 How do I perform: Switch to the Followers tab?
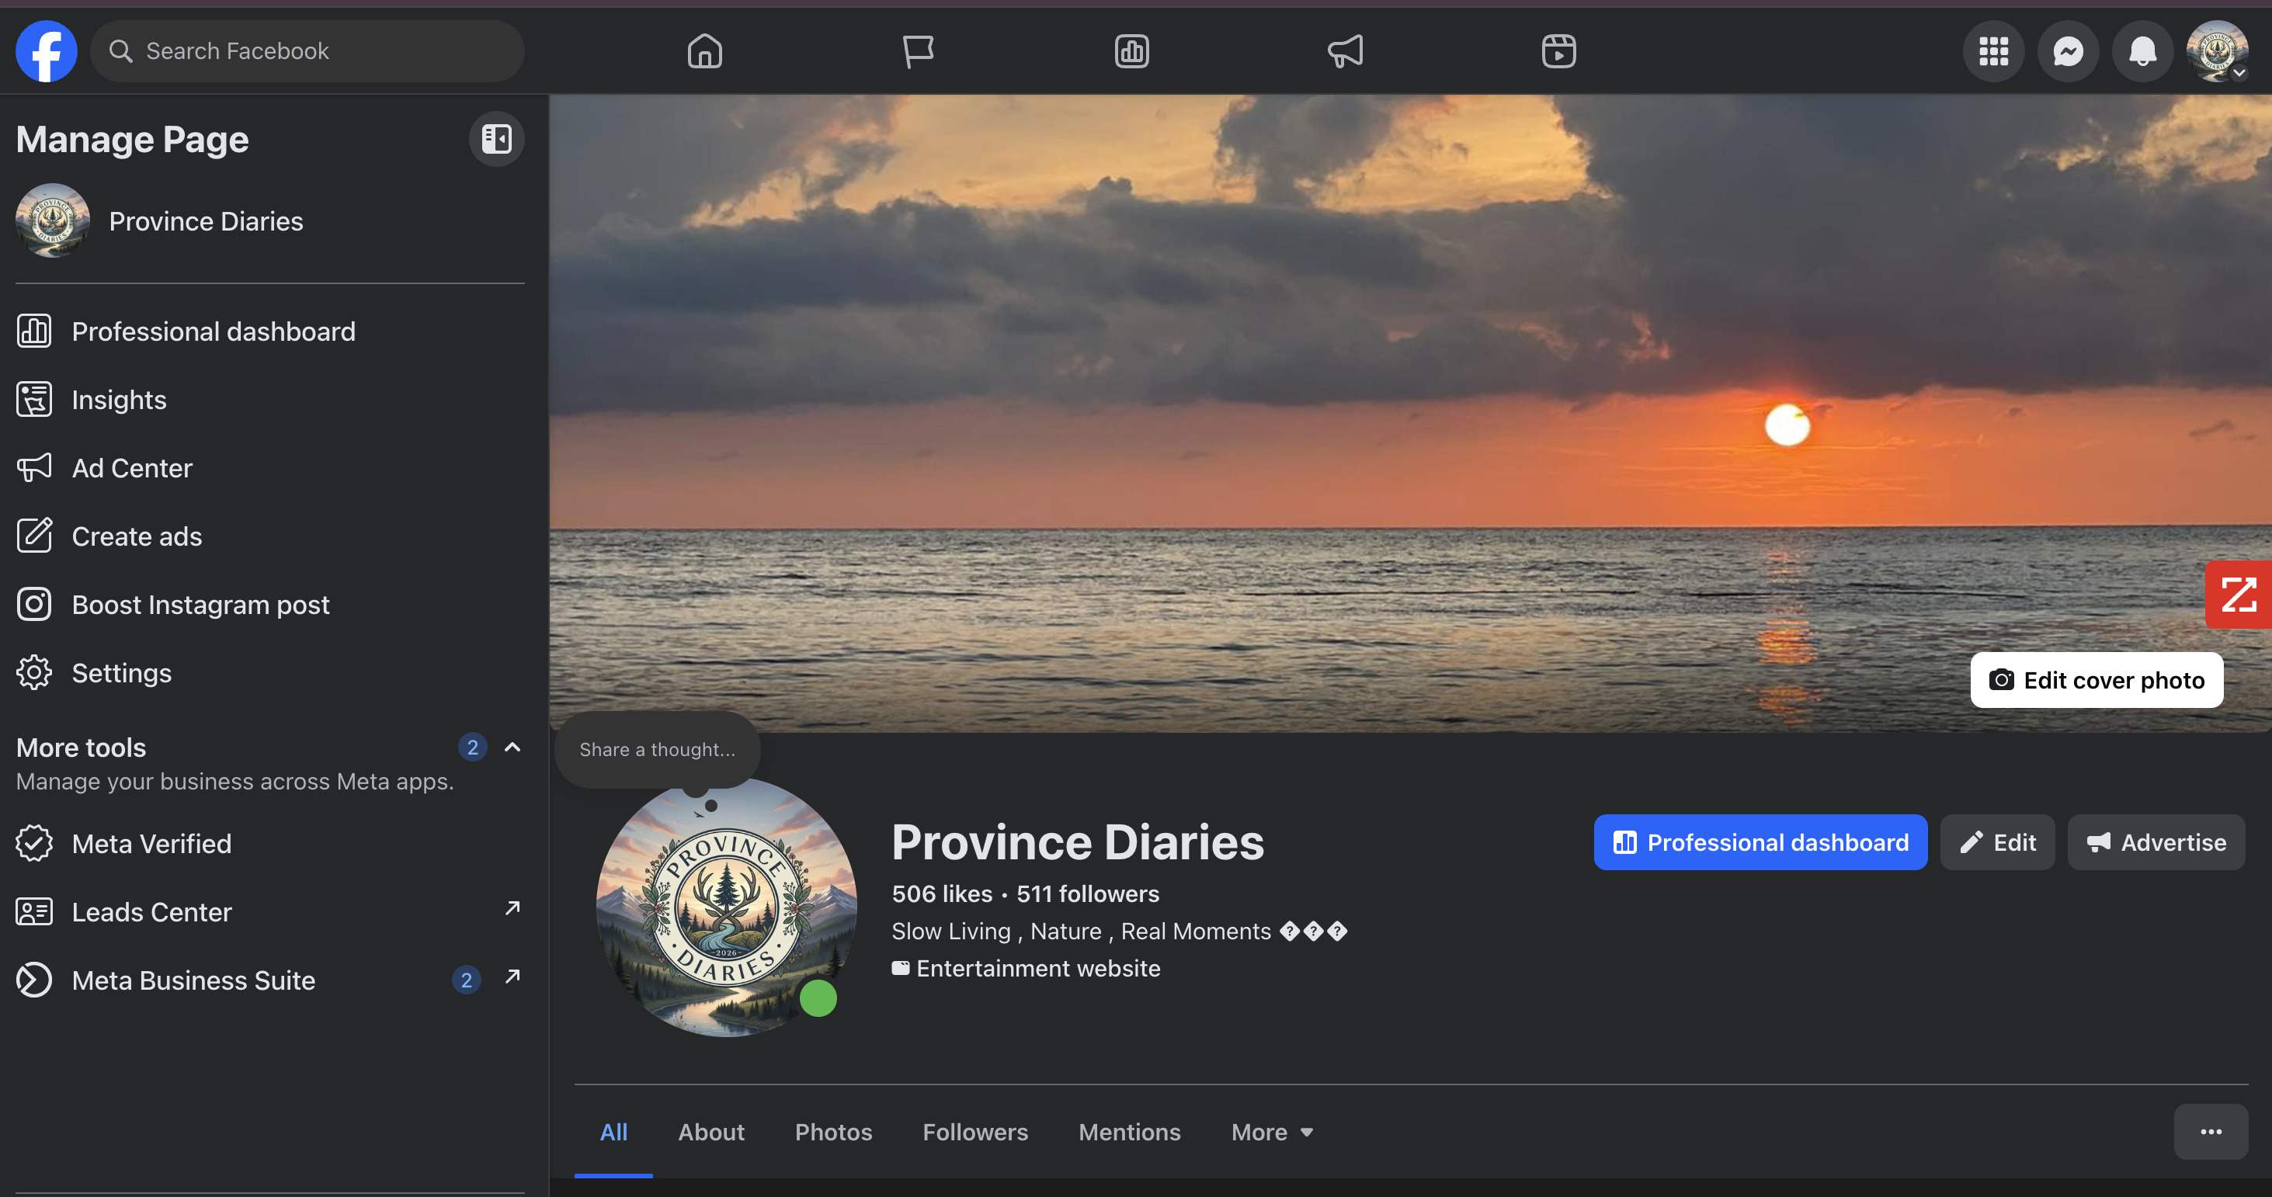pyautogui.click(x=974, y=1132)
